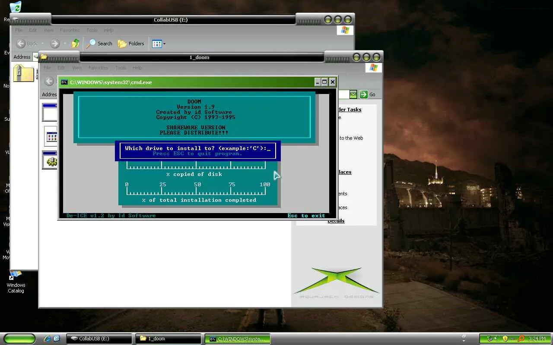Select the Windows Catalog desktop shortcut
The width and height of the screenshot is (553, 345).
point(16,282)
